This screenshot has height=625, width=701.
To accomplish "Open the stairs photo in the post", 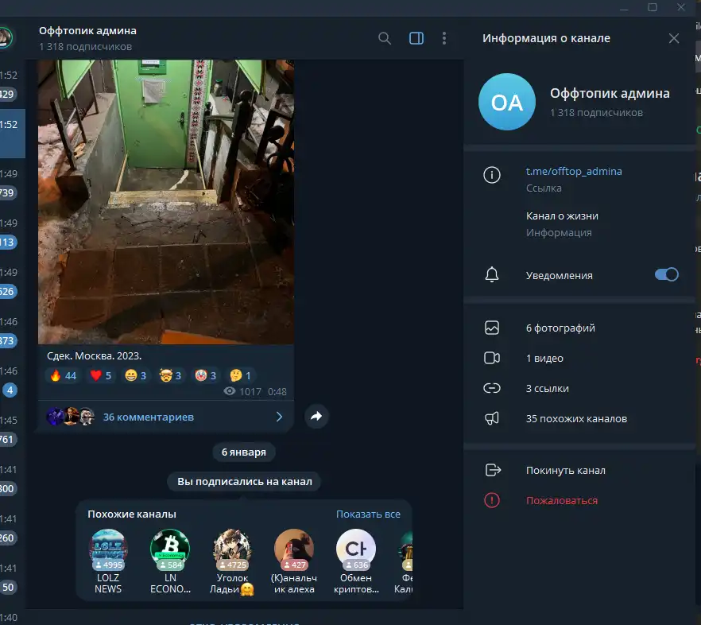I will pos(166,202).
